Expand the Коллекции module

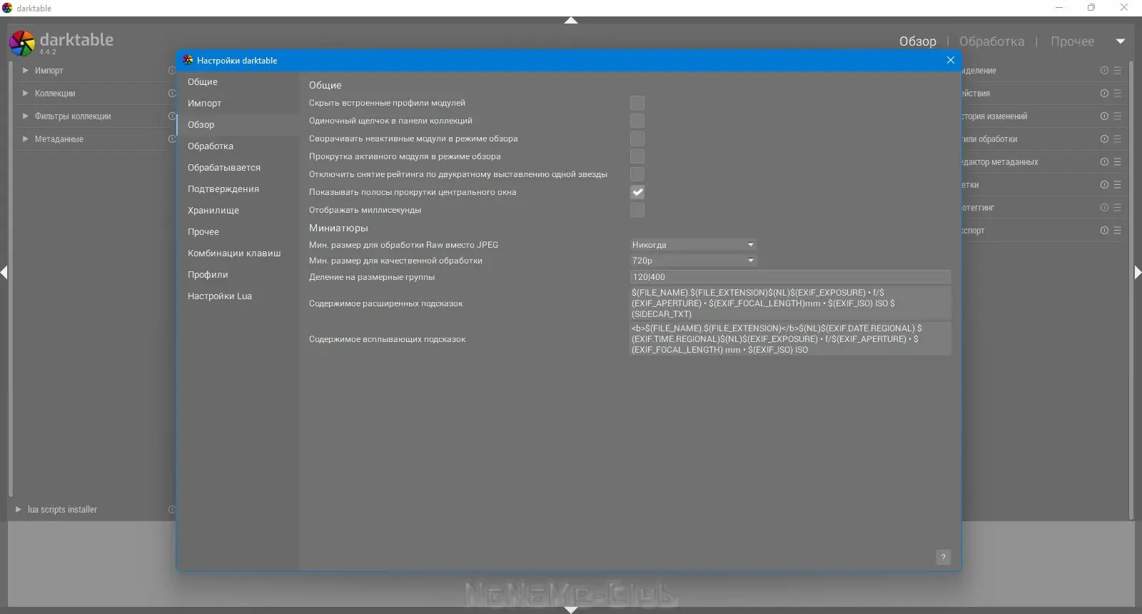[26, 94]
